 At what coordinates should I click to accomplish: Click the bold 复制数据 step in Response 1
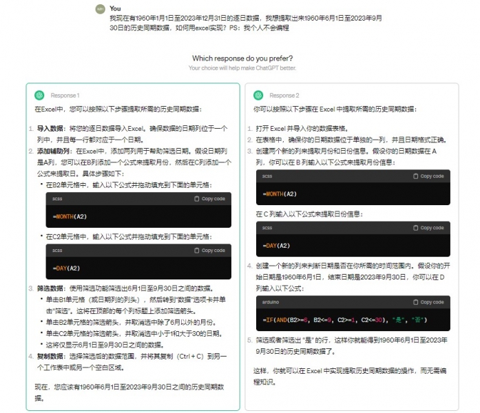click(x=50, y=356)
